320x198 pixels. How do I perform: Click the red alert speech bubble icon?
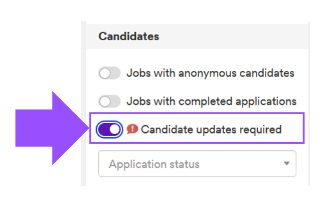click(132, 129)
